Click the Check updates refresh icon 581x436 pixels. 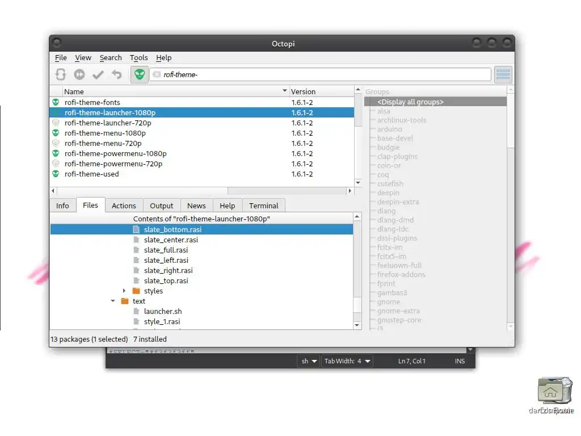tap(61, 74)
